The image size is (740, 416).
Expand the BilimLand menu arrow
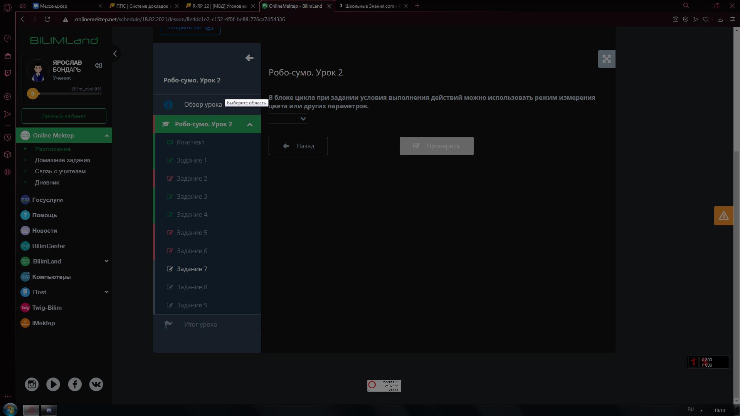point(106,261)
